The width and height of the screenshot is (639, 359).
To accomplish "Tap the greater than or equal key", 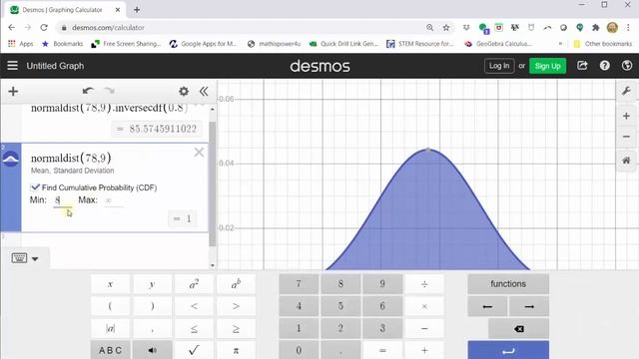I will coord(236,328).
